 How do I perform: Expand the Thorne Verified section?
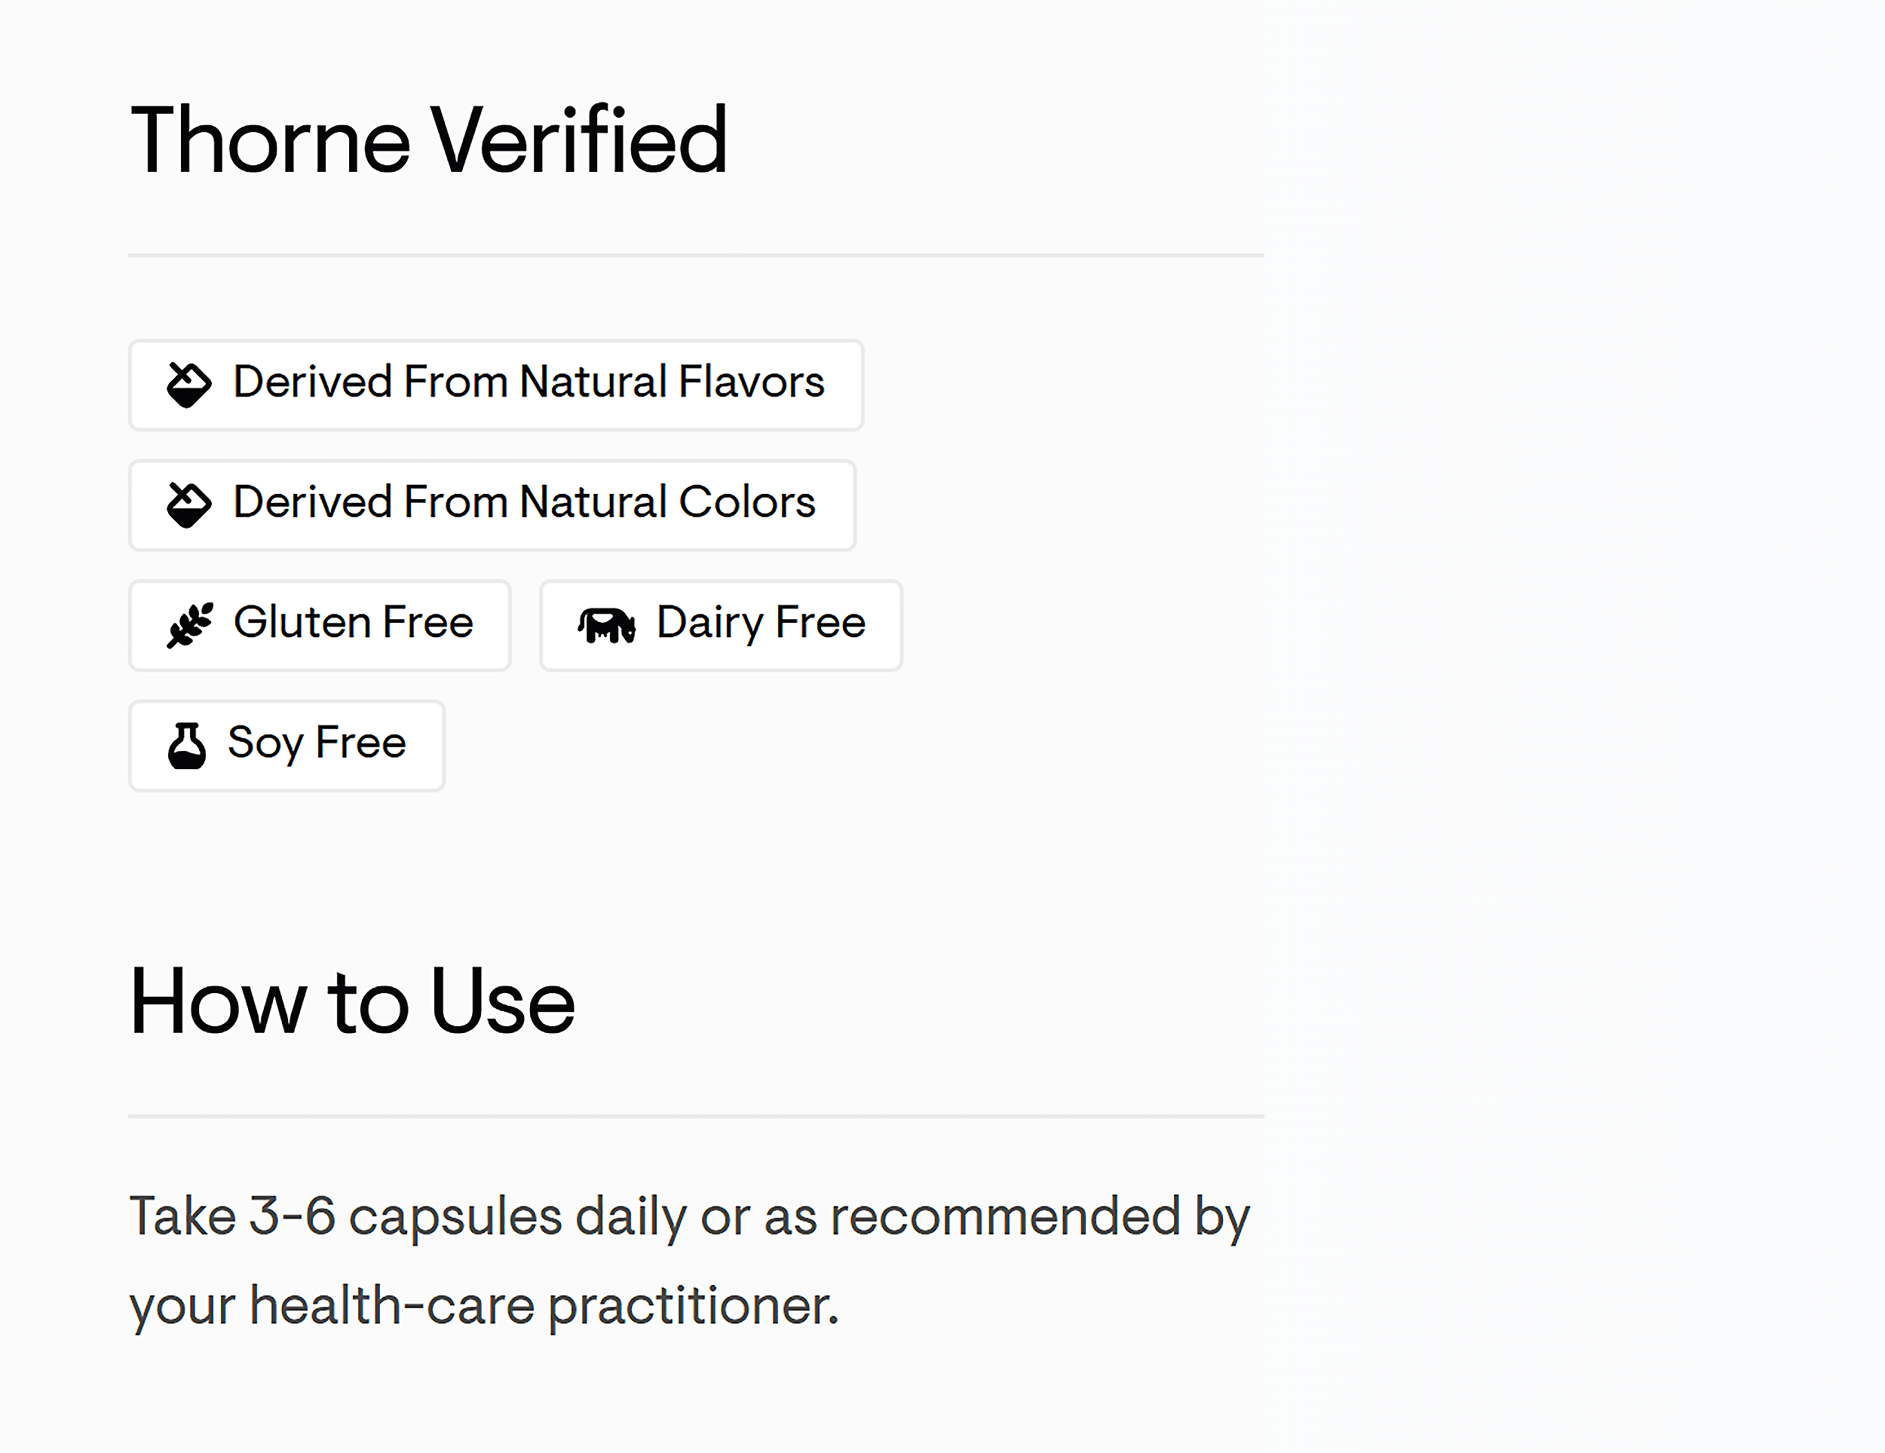429,138
